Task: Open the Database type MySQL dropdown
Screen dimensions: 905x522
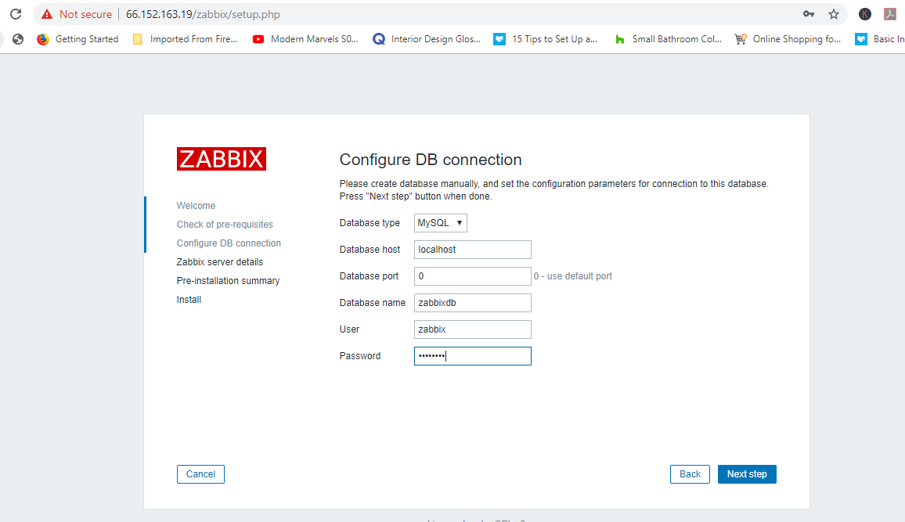Action: 441,222
